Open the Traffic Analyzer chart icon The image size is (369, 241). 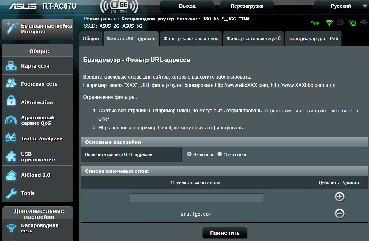(x=11, y=139)
